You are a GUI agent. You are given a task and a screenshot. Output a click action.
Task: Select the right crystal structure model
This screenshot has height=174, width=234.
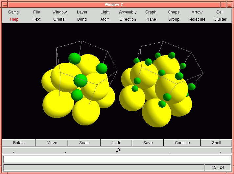click(161, 84)
